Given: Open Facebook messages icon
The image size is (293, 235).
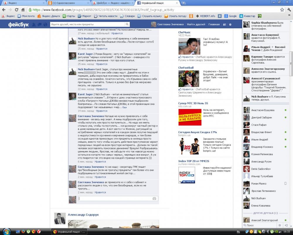Looking at the screenshot, I should click(x=40, y=24).
